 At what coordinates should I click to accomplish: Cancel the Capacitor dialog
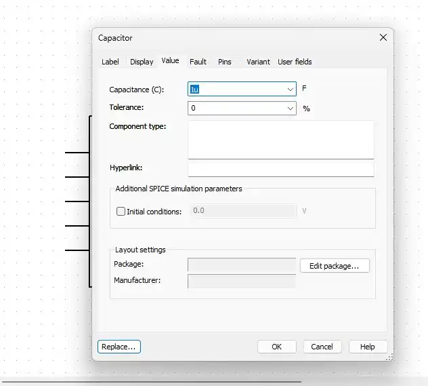click(322, 347)
